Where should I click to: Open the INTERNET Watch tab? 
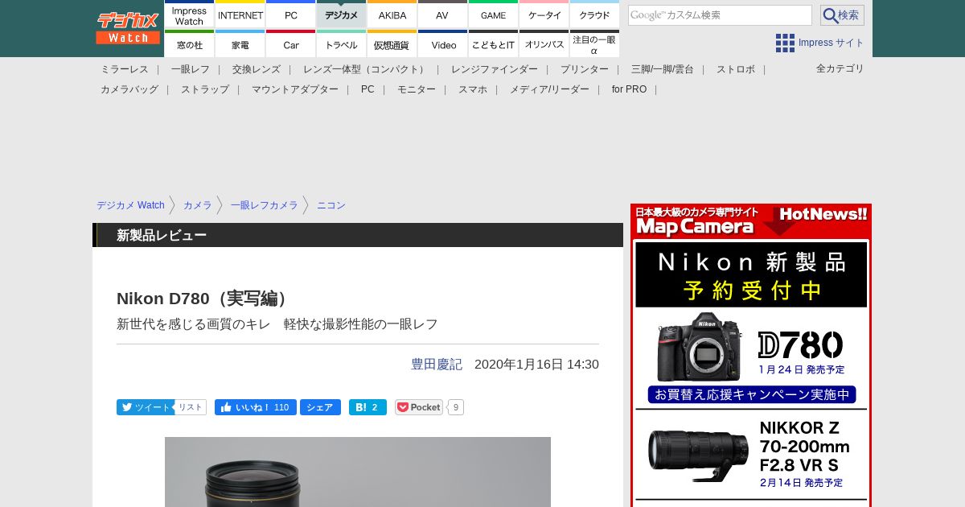(240, 14)
